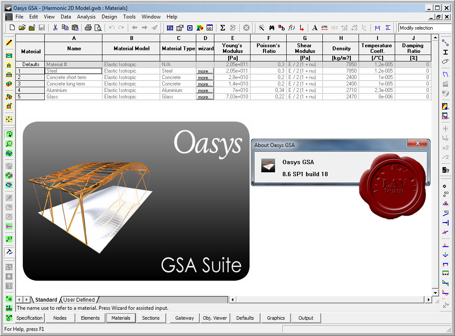Click the Nodes button in bottom bar
The image size is (455, 336).
coord(60,318)
